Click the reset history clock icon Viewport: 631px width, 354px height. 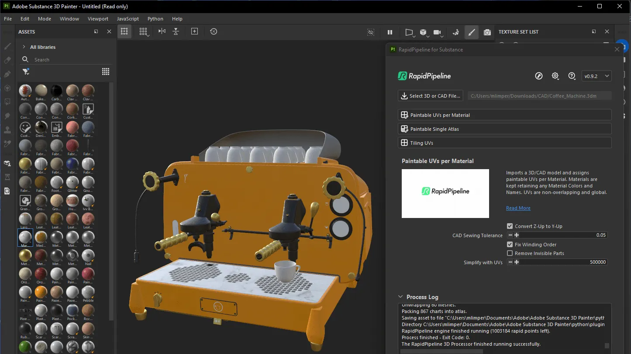[214, 31]
